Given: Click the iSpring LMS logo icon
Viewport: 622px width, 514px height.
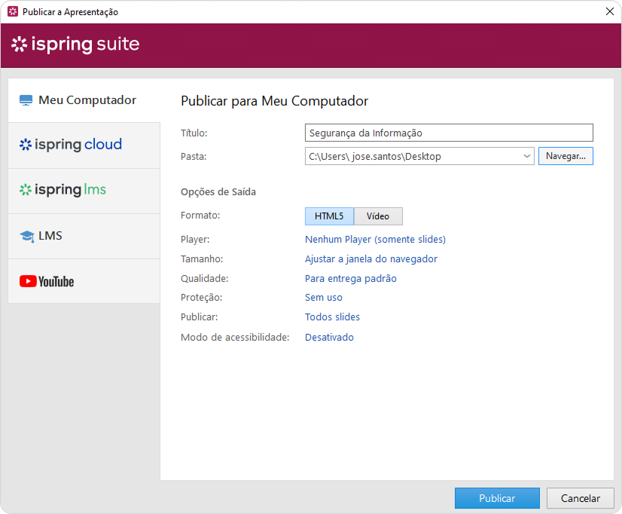Looking at the screenshot, I should (26, 190).
